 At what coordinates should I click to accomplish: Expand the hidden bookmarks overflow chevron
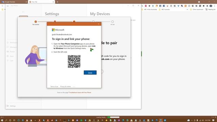(x=187, y=9)
